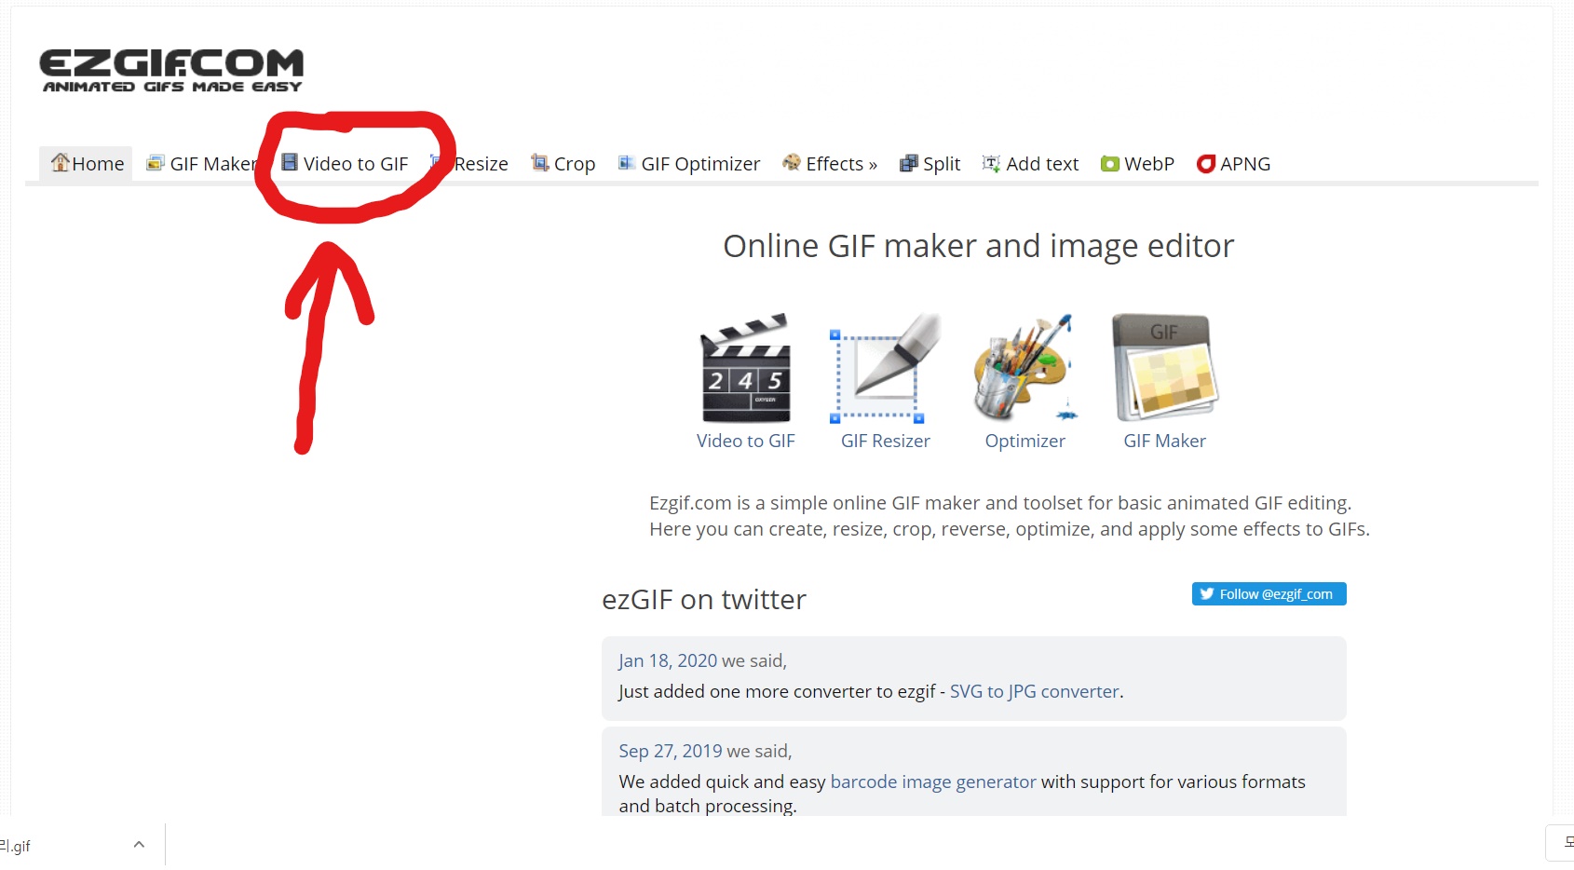This screenshot has height=870, width=1574.
Task: Open the Add text menu item
Action: [1031, 164]
